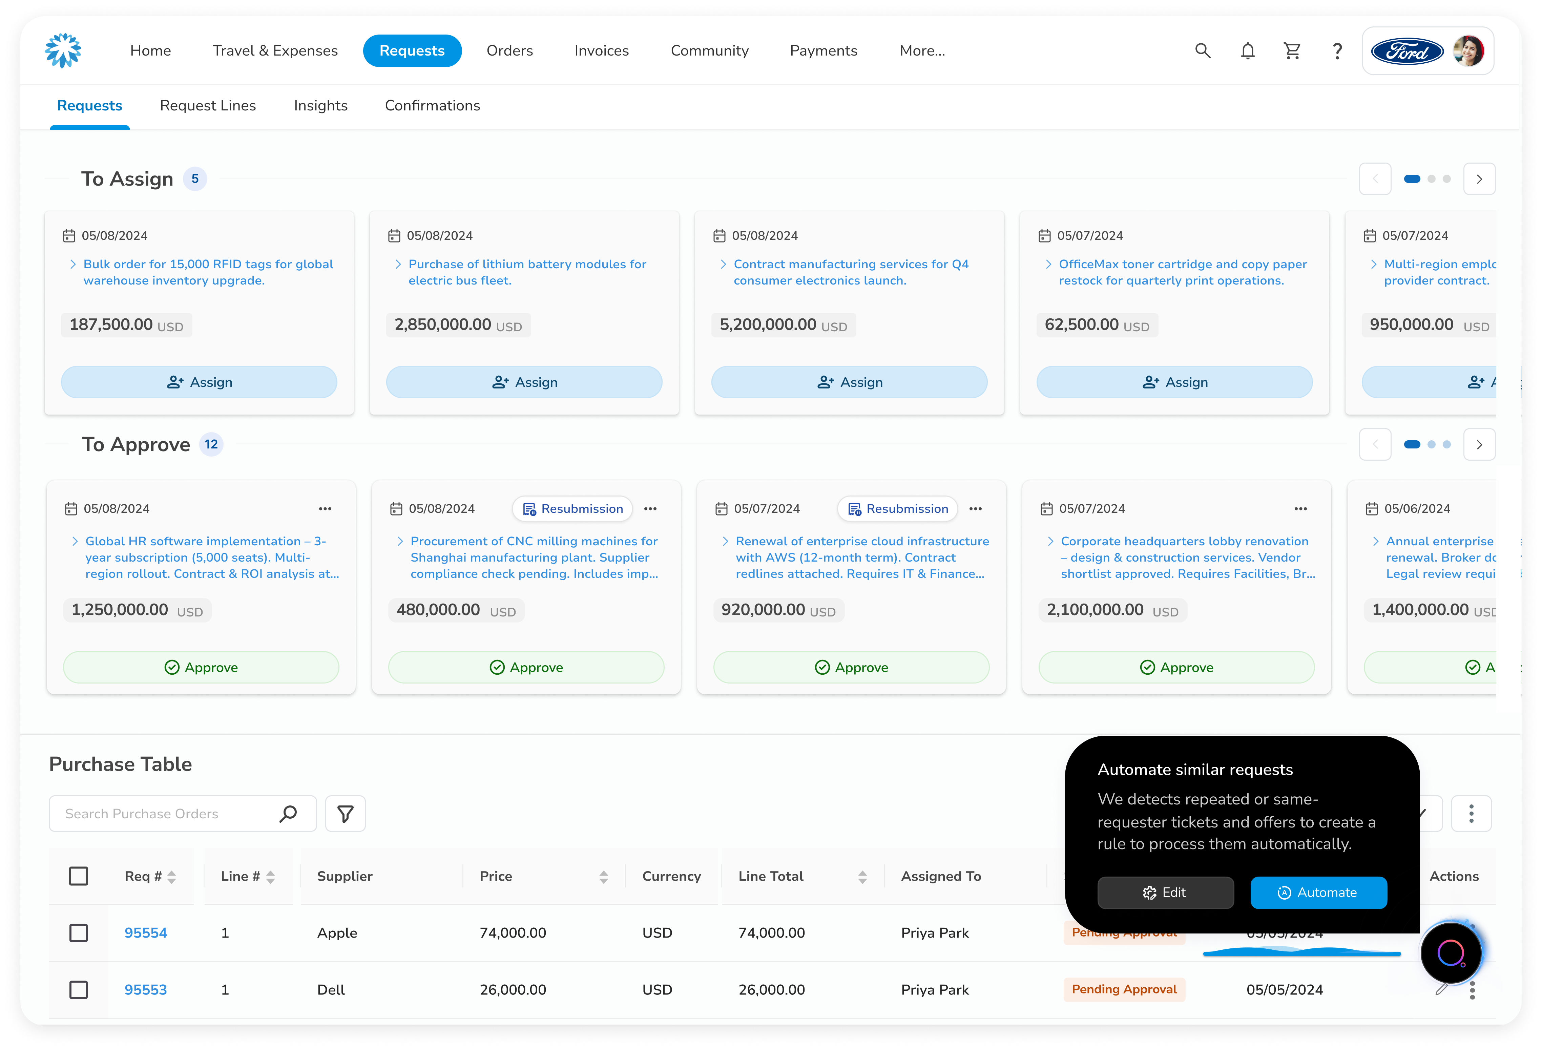Click the search magnifier in the top bar
Viewport: 1542px width, 1050px height.
(1202, 51)
